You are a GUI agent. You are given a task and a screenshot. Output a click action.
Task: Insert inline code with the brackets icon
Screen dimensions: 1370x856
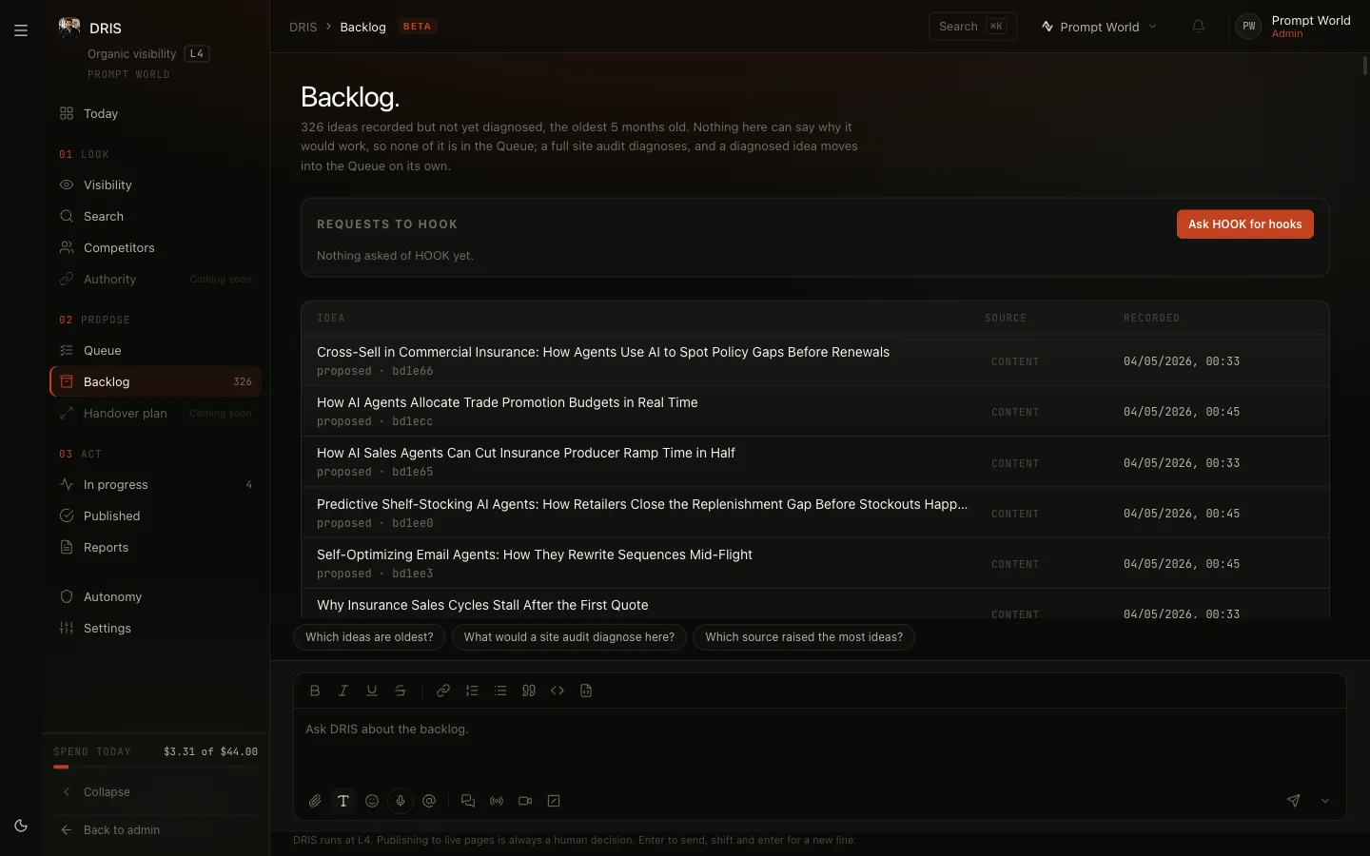[558, 691]
